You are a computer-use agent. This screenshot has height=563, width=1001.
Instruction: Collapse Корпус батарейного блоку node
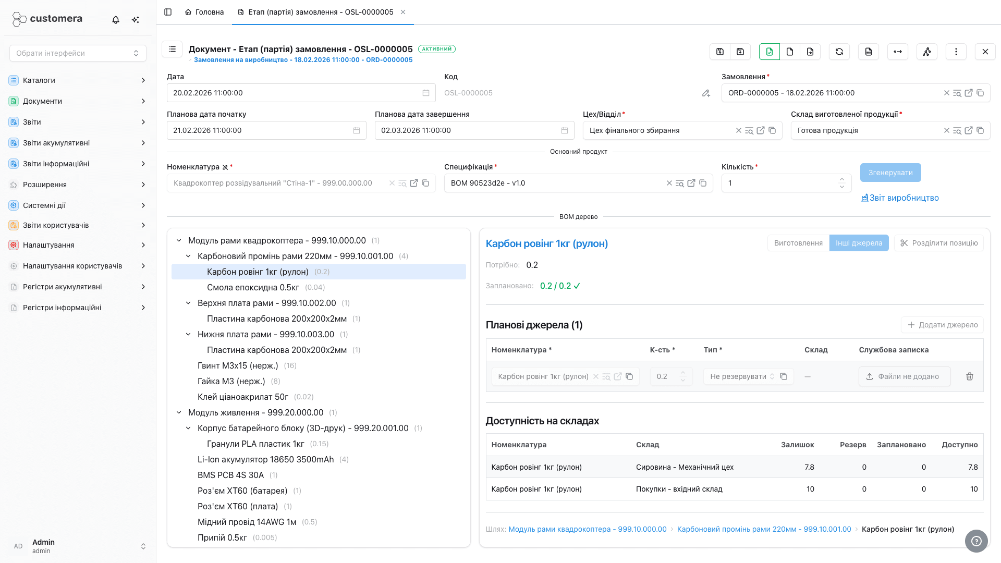pos(188,428)
